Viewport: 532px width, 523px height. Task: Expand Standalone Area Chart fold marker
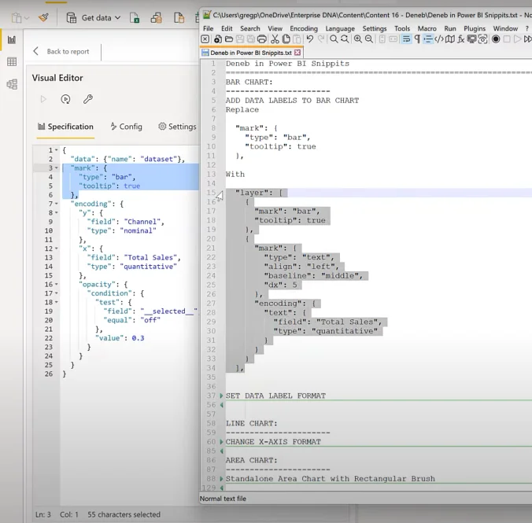221,479
